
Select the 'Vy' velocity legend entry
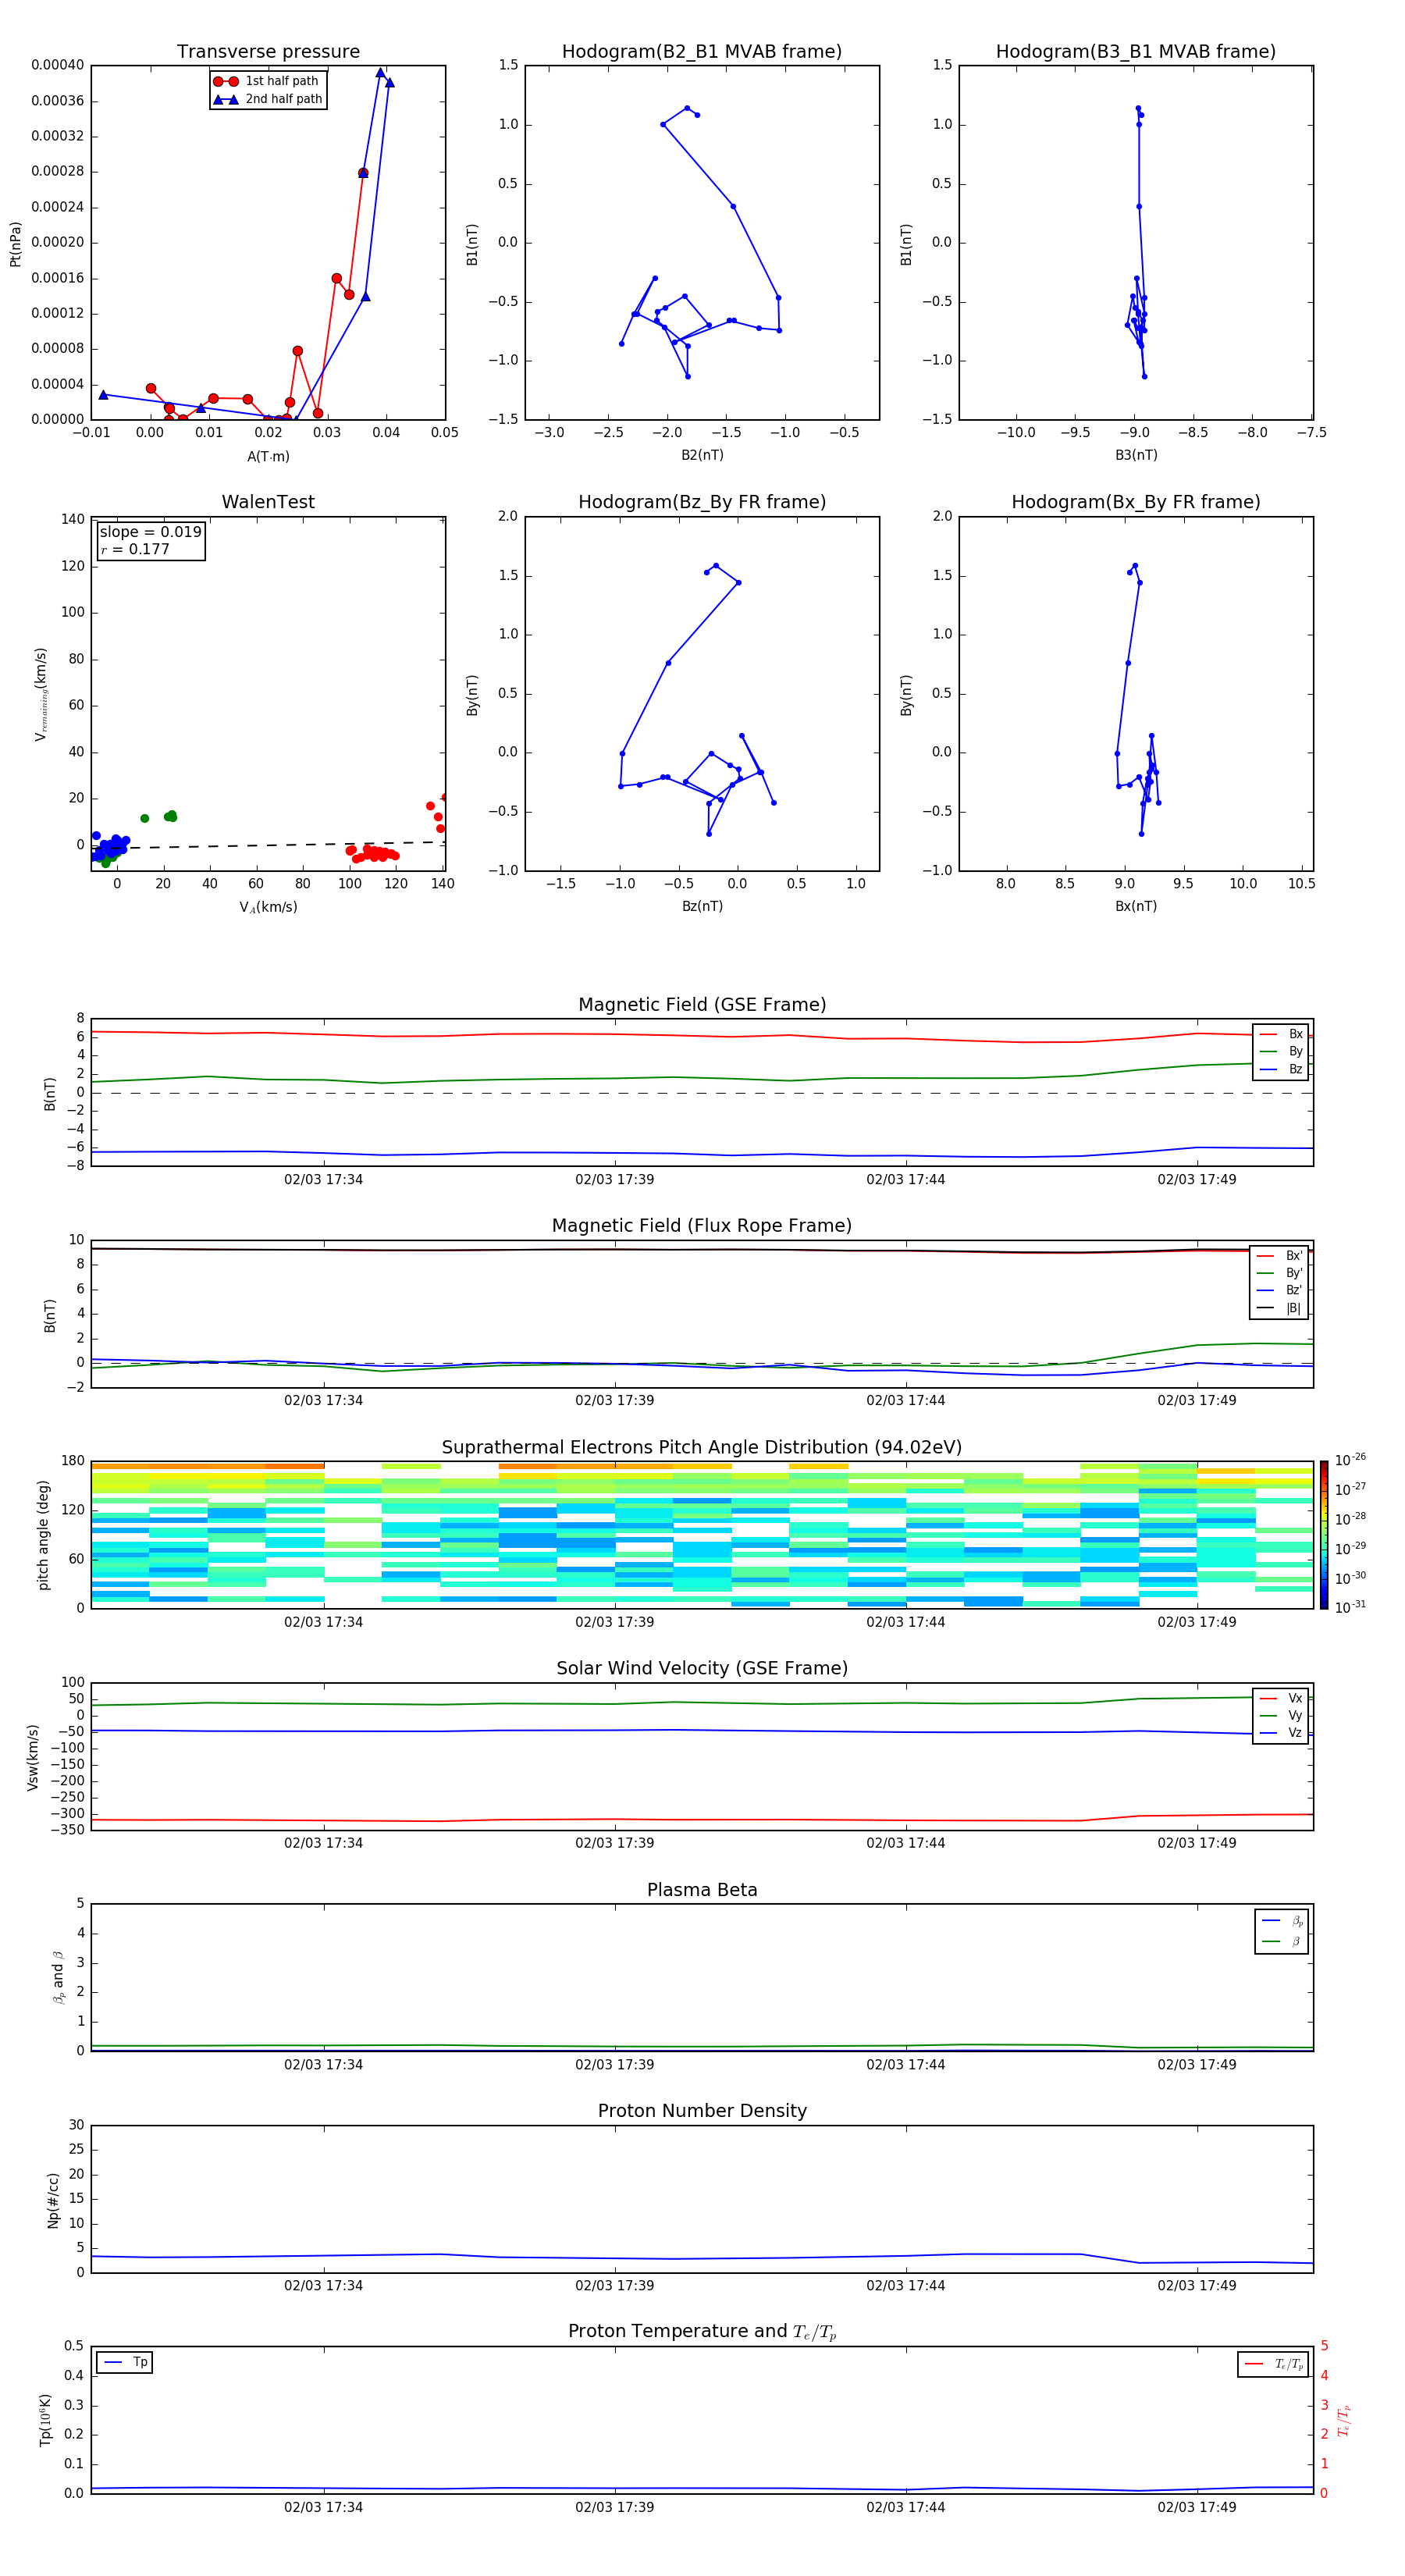[x=1281, y=1715]
